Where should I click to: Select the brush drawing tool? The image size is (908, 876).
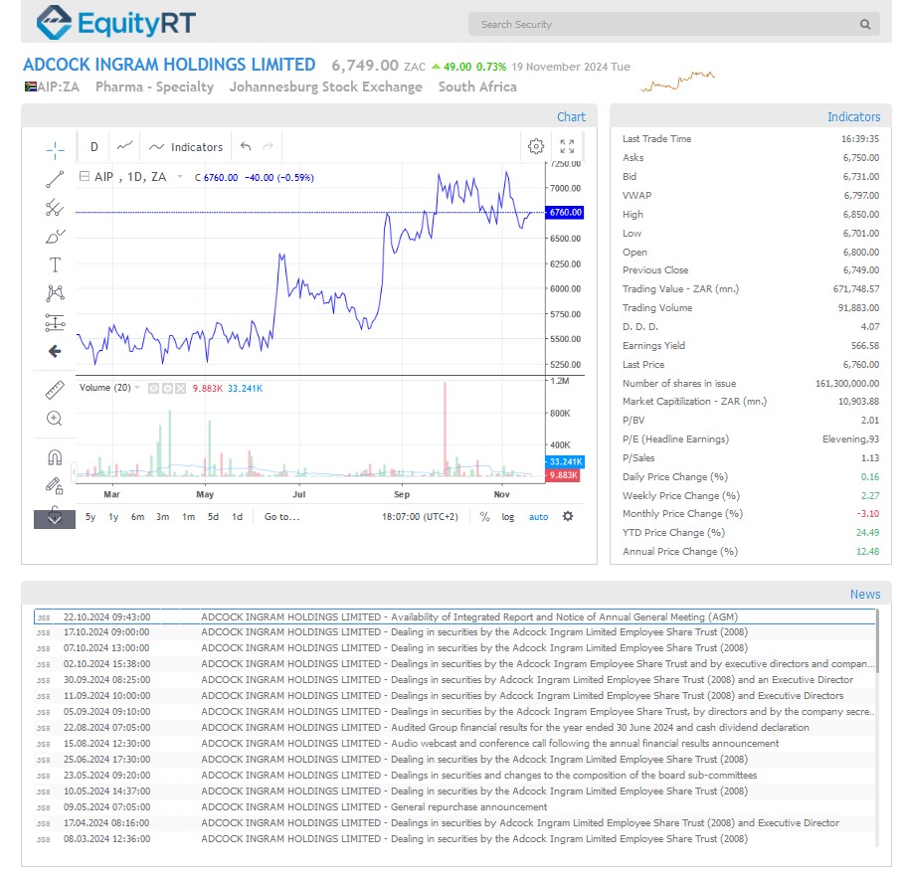(55, 237)
